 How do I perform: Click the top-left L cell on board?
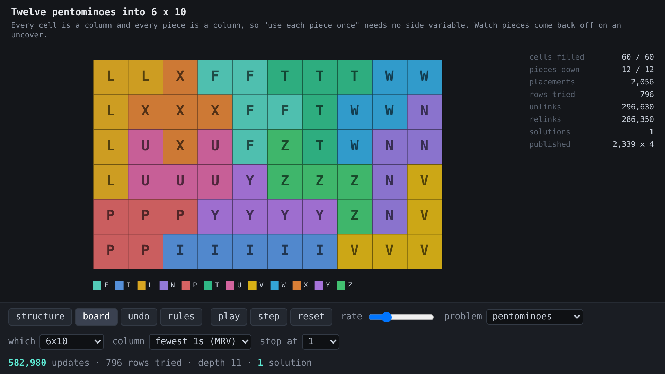coord(111,77)
